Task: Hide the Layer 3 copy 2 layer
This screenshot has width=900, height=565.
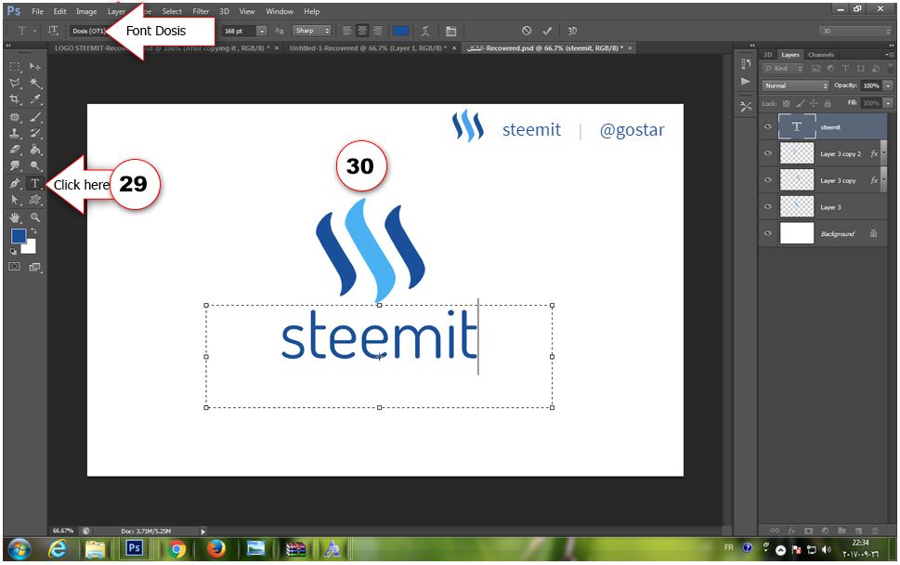Action: [768, 153]
